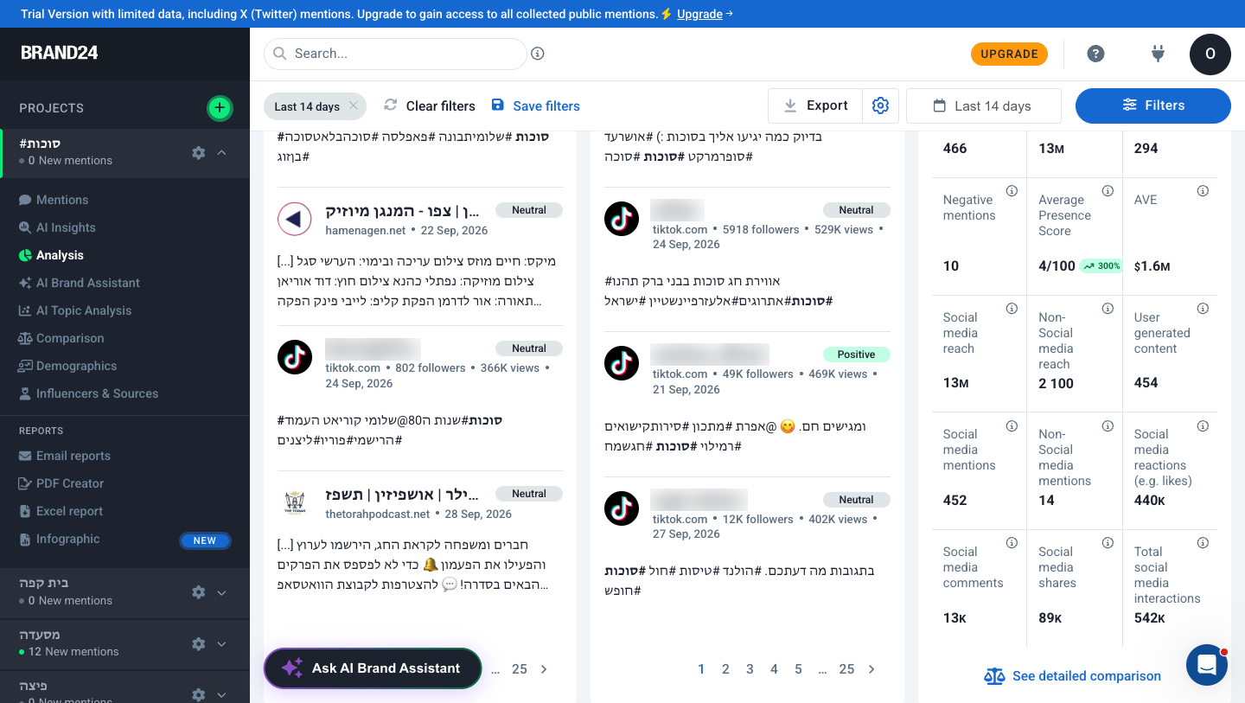This screenshot has width=1245, height=703.
Task: Open the help question mark icon
Action: (x=1095, y=54)
